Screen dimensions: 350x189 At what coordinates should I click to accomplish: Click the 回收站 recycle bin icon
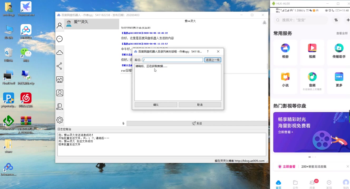pyautogui.click(x=9, y=55)
